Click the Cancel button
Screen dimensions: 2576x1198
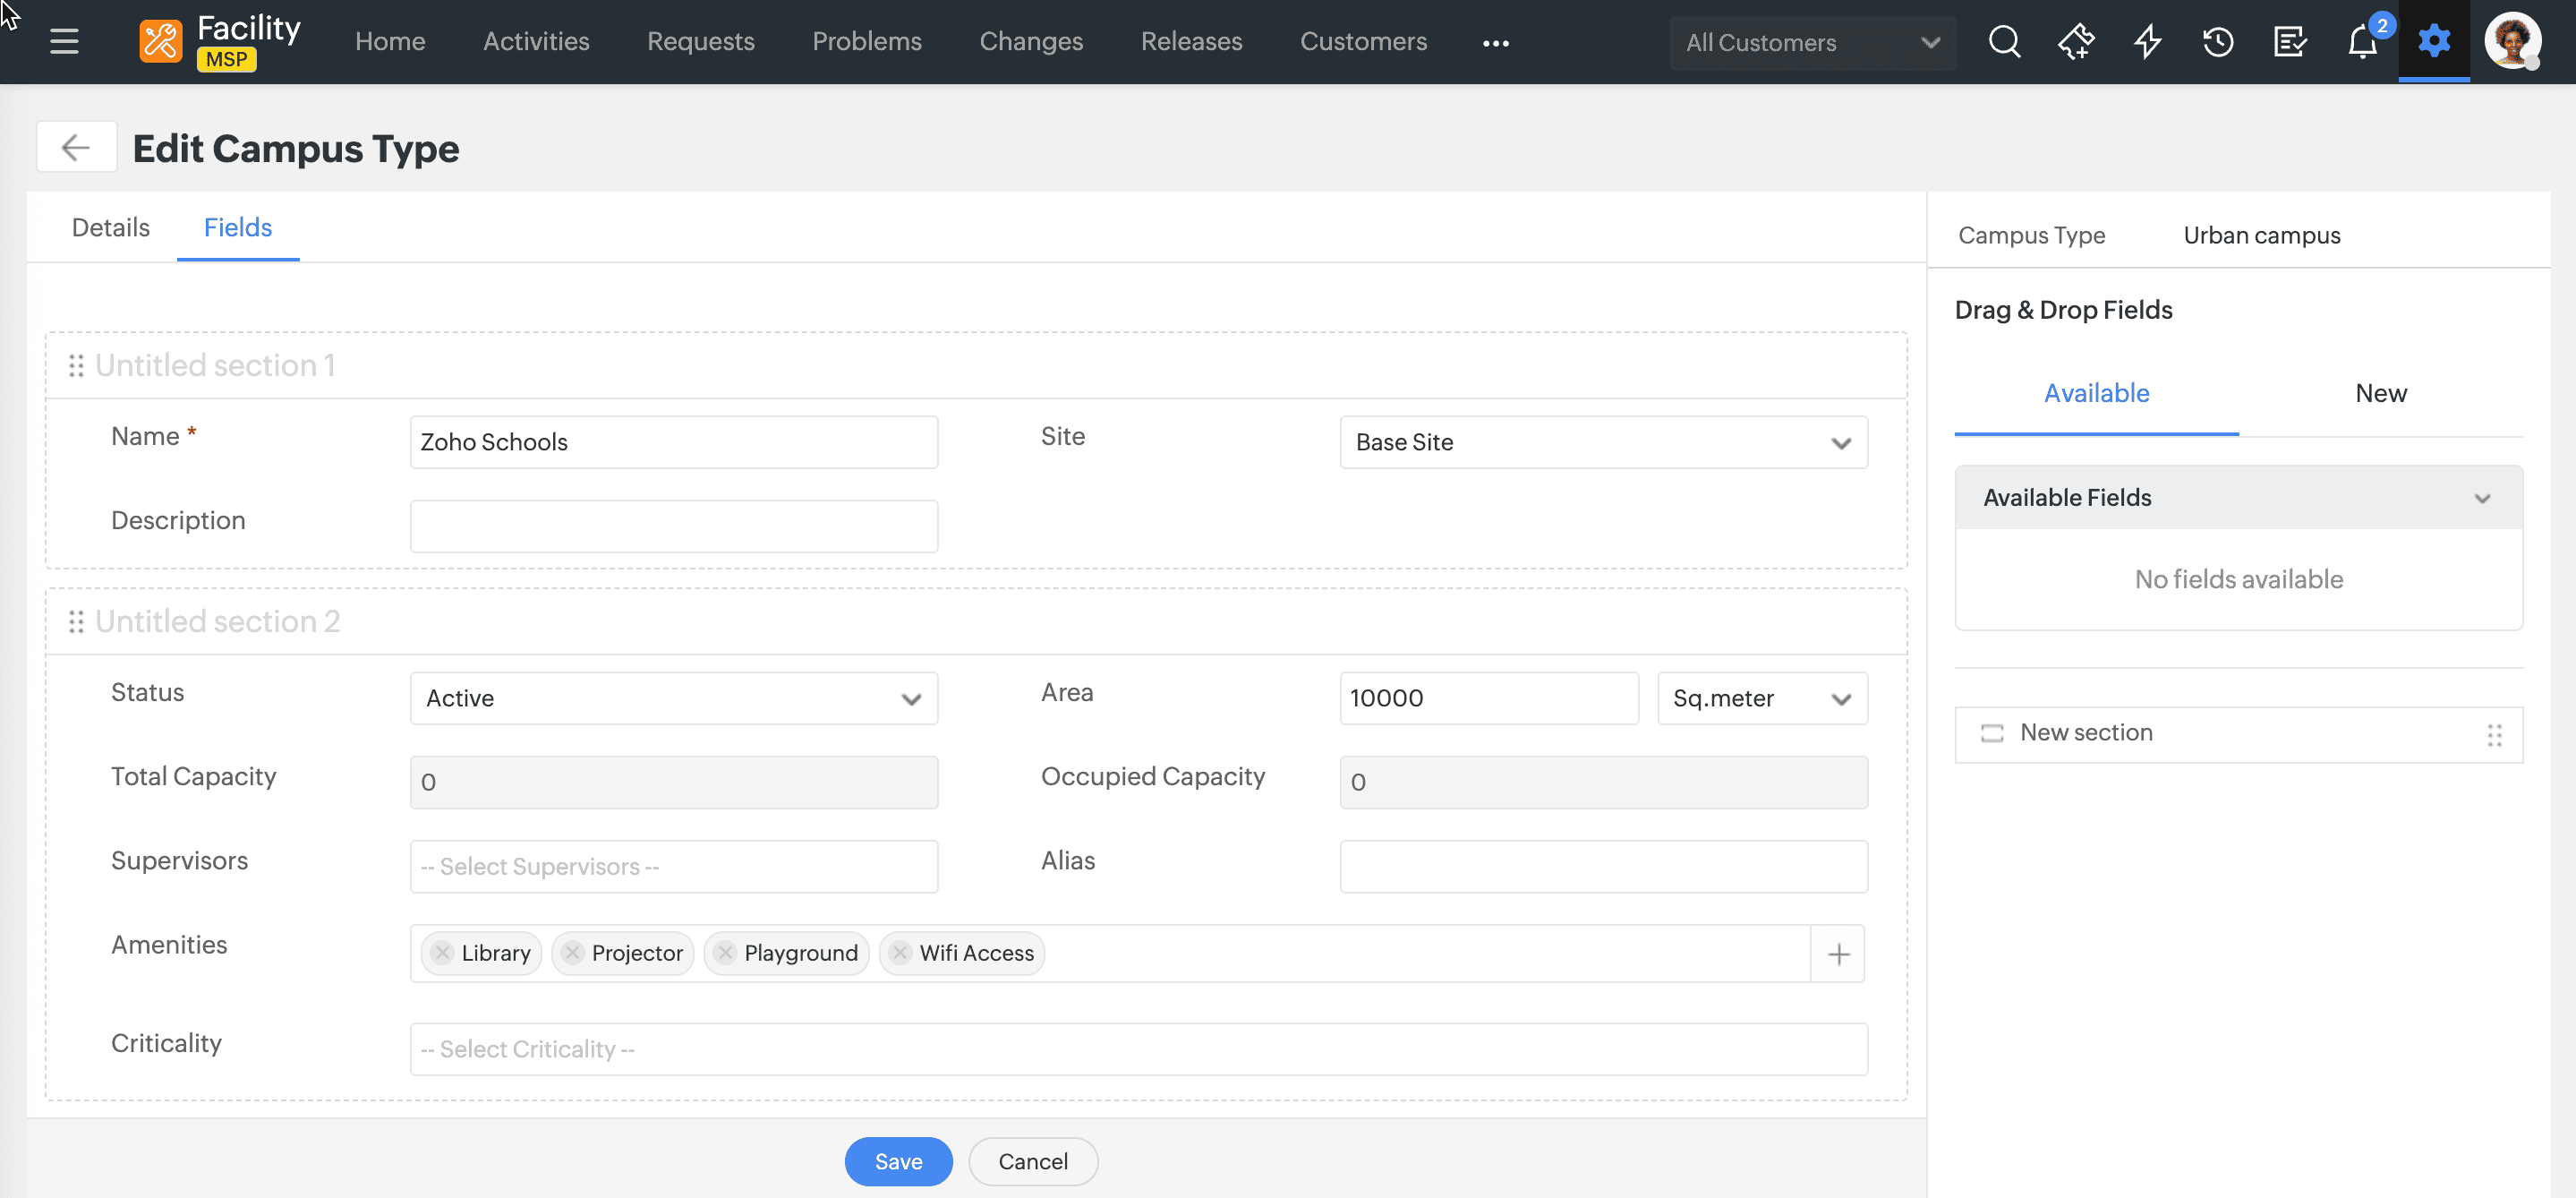[1032, 1161]
